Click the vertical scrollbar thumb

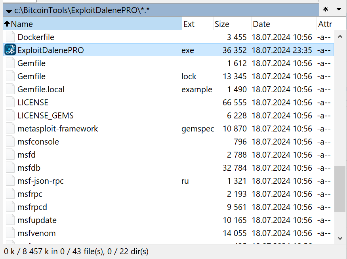pyautogui.click(x=340, y=189)
